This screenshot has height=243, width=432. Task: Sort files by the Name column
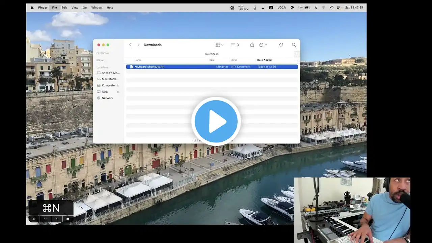pyautogui.click(x=138, y=60)
